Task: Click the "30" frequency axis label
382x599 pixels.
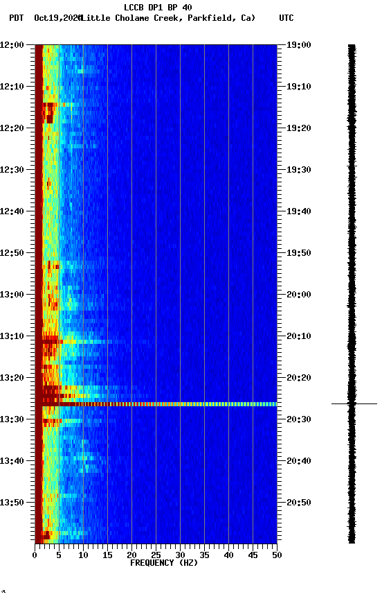Action: [x=180, y=555]
